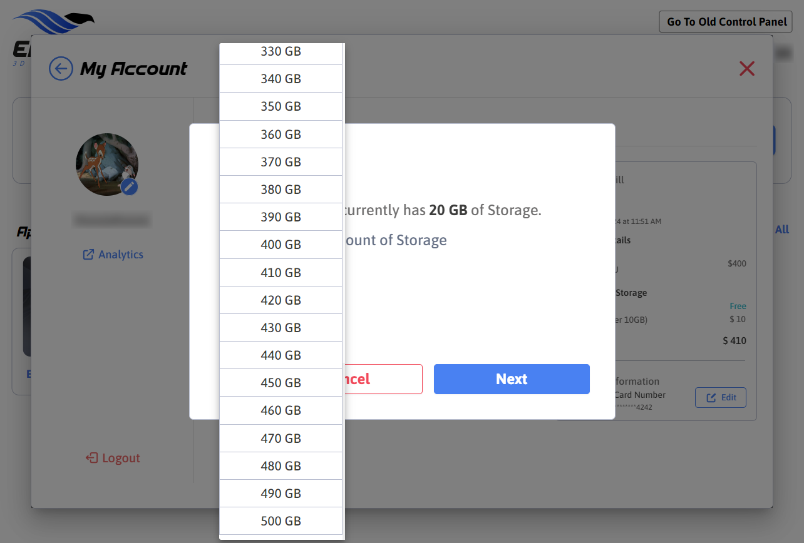The width and height of the screenshot is (804, 543).
Task: Click the back arrow beside My Account
Action: [x=61, y=68]
